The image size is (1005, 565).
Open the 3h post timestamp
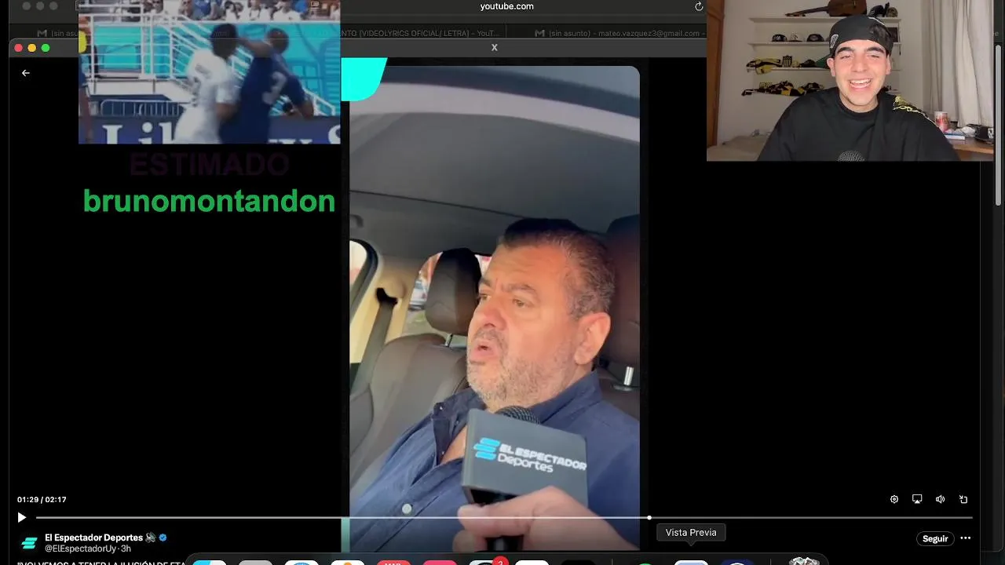point(126,549)
